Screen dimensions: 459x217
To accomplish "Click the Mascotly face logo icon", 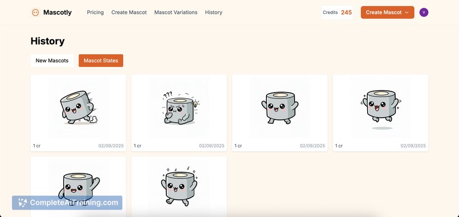I will coord(35,12).
